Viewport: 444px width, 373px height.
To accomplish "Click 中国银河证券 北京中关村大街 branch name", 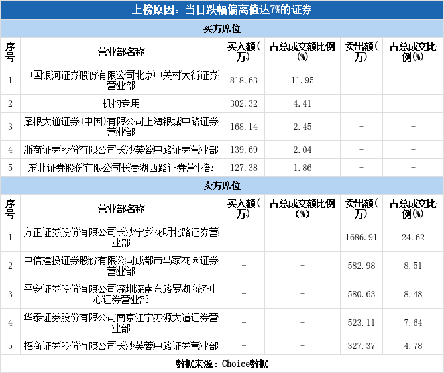I will (x=121, y=80).
